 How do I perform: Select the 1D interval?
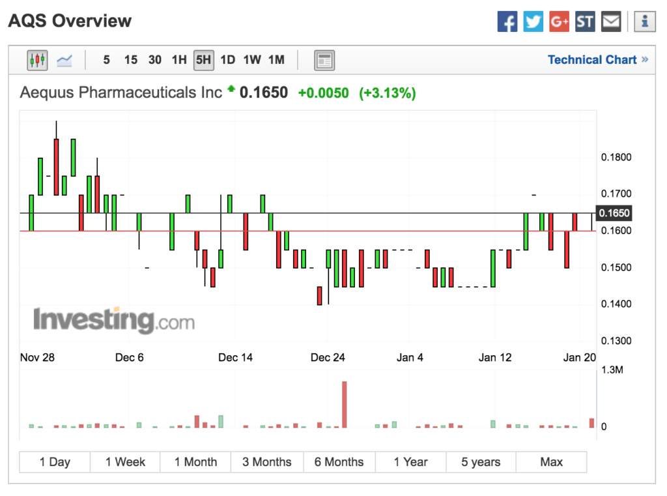(x=227, y=60)
